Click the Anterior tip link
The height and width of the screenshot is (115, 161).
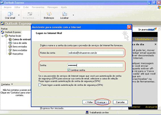[x=135, y=107]
